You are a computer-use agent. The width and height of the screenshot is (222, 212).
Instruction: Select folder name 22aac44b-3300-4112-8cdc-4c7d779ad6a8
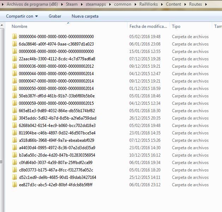coord(57,59)
